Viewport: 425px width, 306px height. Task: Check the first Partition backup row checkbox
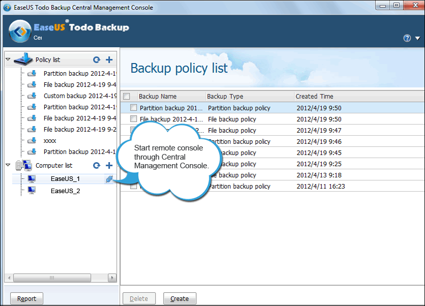pos(133,108)
